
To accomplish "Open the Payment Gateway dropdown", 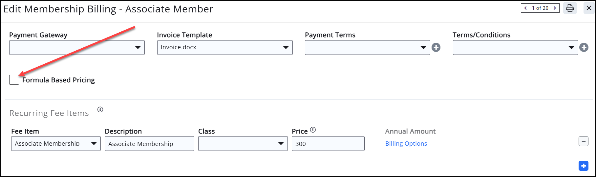I will click(x=77, y=48).
